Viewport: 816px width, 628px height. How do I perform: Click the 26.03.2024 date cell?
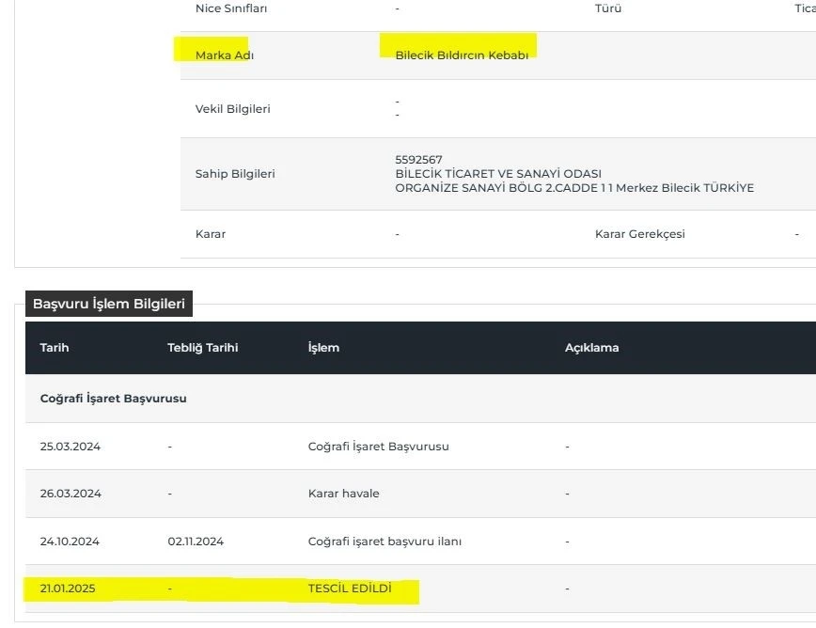[x=70, y=494]
